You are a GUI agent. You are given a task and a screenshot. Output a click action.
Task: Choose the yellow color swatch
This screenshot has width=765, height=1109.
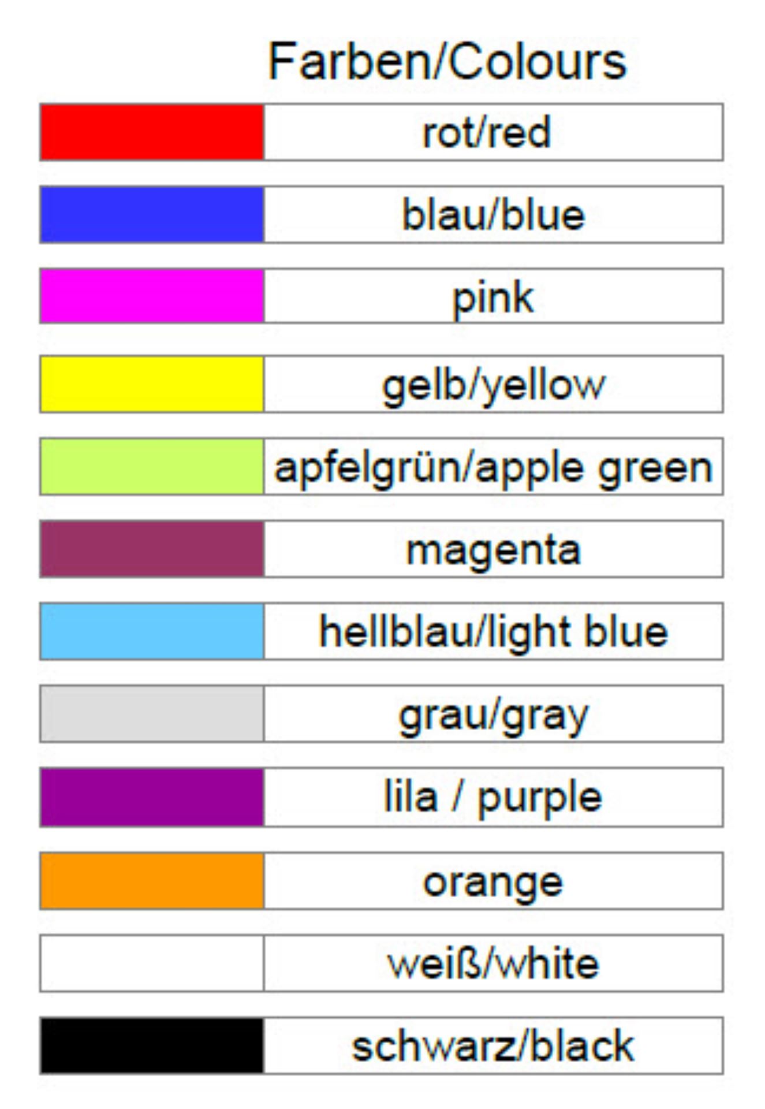tap(152, 384)
